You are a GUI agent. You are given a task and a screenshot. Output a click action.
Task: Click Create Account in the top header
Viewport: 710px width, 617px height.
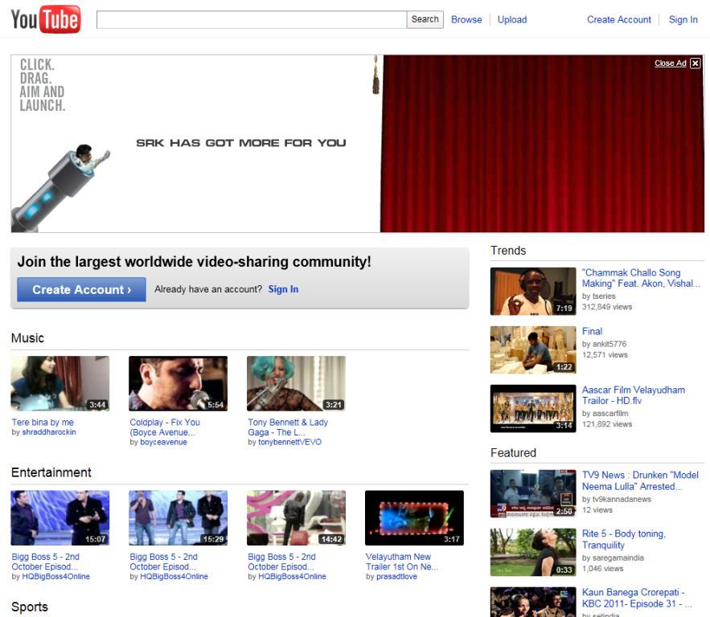tap(619, 19)
